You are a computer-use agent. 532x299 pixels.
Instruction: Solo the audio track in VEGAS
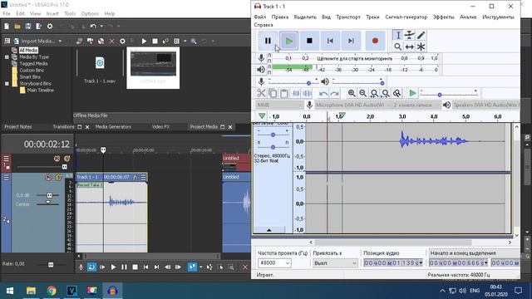(x=59, y=177)
